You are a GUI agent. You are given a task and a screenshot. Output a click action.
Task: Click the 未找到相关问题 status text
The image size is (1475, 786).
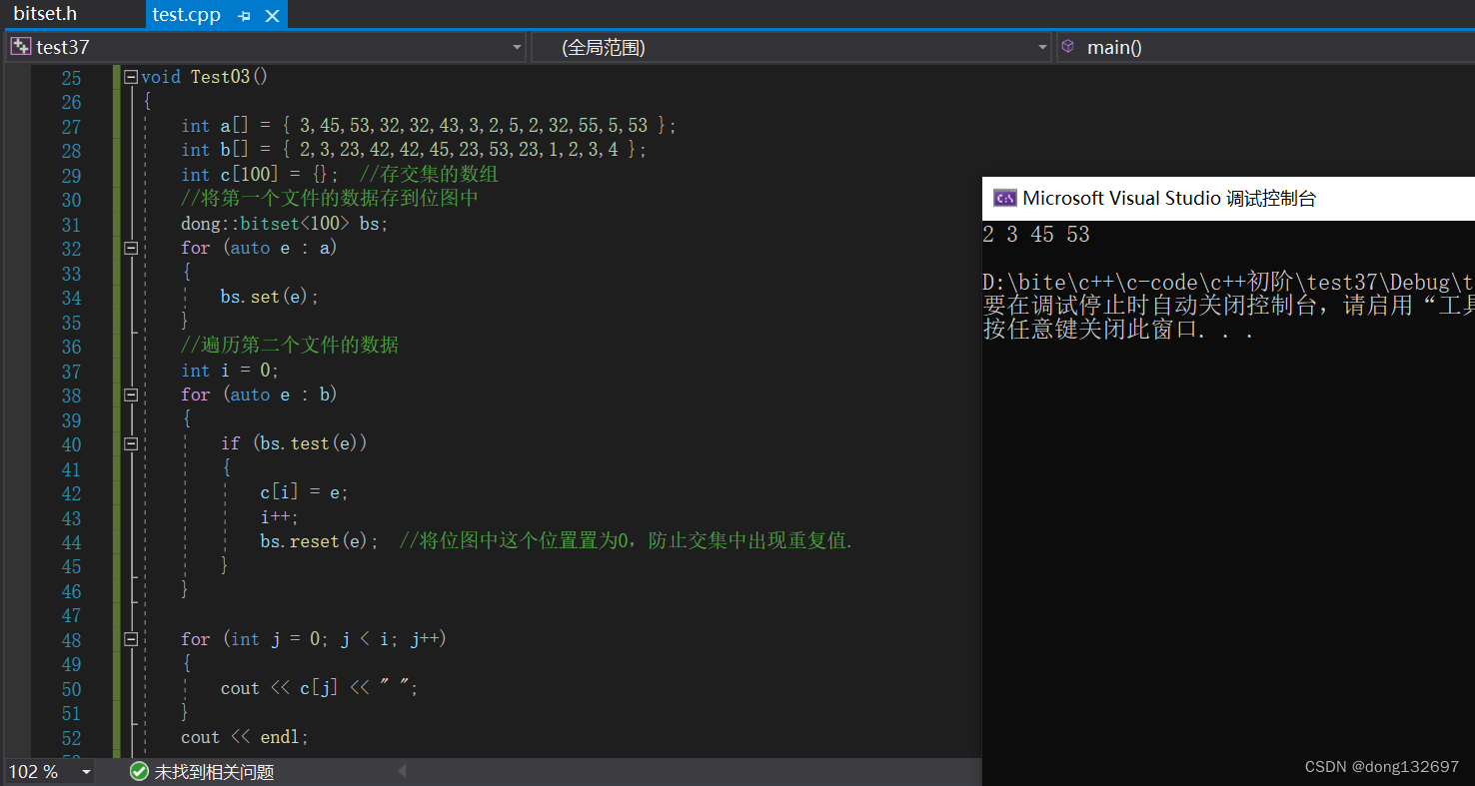(x=214, y=772)
